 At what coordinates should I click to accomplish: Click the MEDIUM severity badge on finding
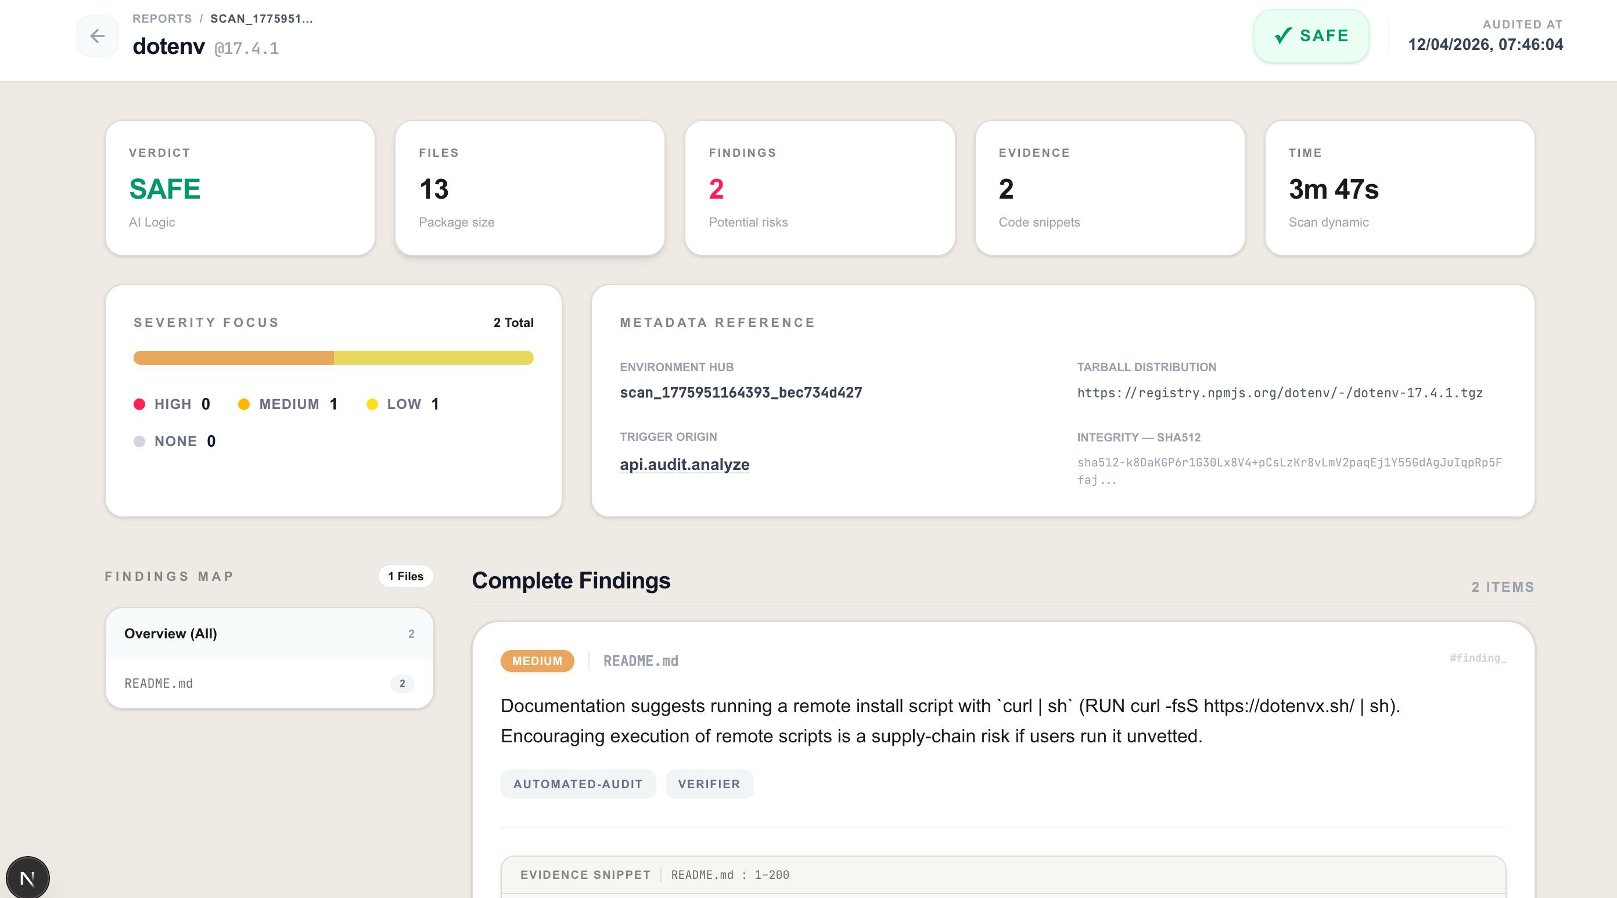tap(537, 660)
